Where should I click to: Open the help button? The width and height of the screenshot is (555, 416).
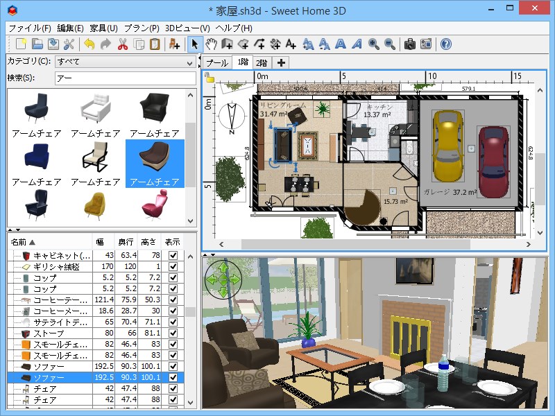pyautogui.click(x=446, y=44)
